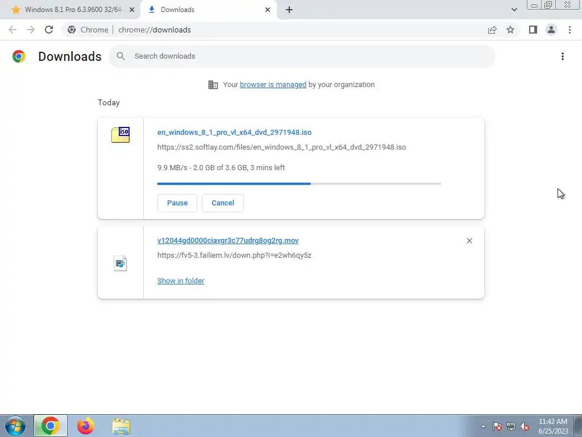Click the download speed status text
The image size is (582, 437).
221,168
